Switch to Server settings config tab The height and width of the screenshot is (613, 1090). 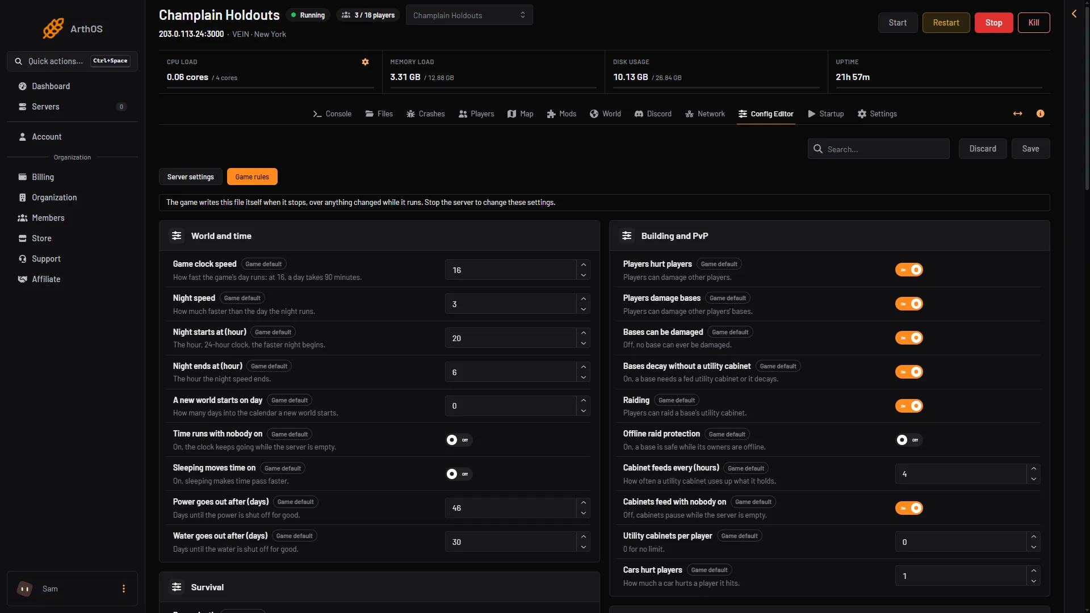coord(191,177)
